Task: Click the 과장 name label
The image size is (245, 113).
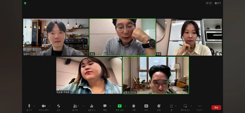Action: (92, 54)
